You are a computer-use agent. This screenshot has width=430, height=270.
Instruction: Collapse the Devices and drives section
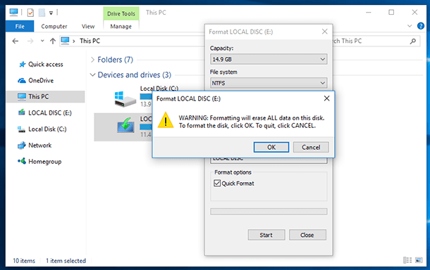92,75
